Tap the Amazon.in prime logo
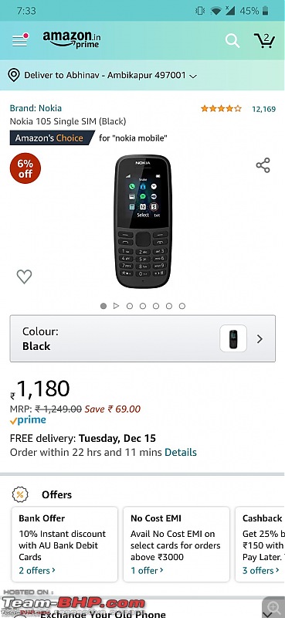The image size is (285, 618). (71, 39)
